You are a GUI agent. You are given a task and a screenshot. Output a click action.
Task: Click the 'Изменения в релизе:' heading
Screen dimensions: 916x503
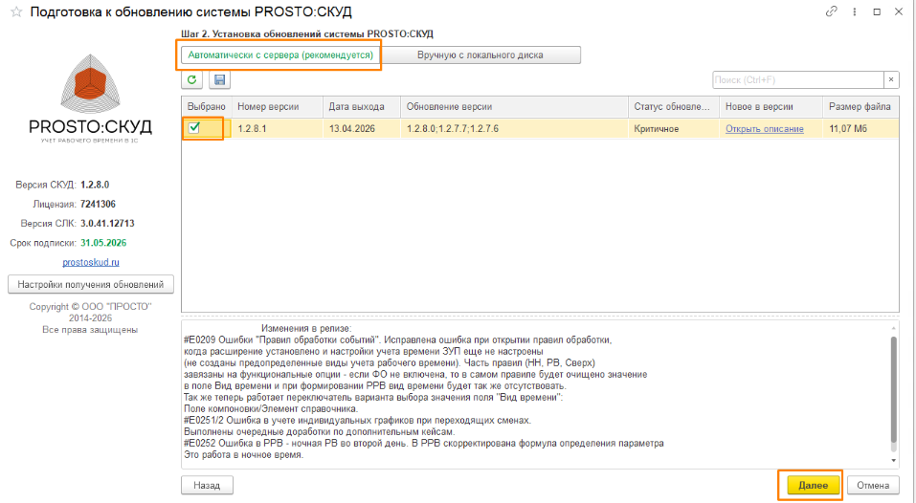[x=306, y=329]
